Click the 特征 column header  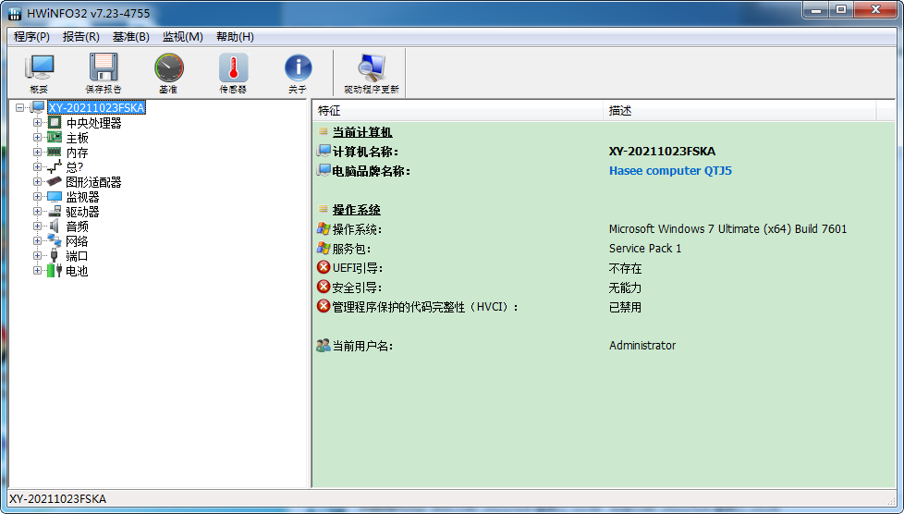(x=458, y=111)
